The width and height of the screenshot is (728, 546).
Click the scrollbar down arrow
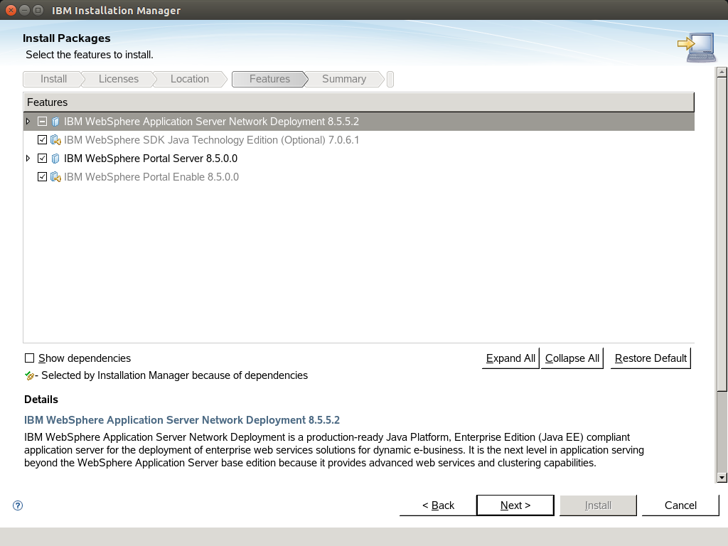[722, 477]
